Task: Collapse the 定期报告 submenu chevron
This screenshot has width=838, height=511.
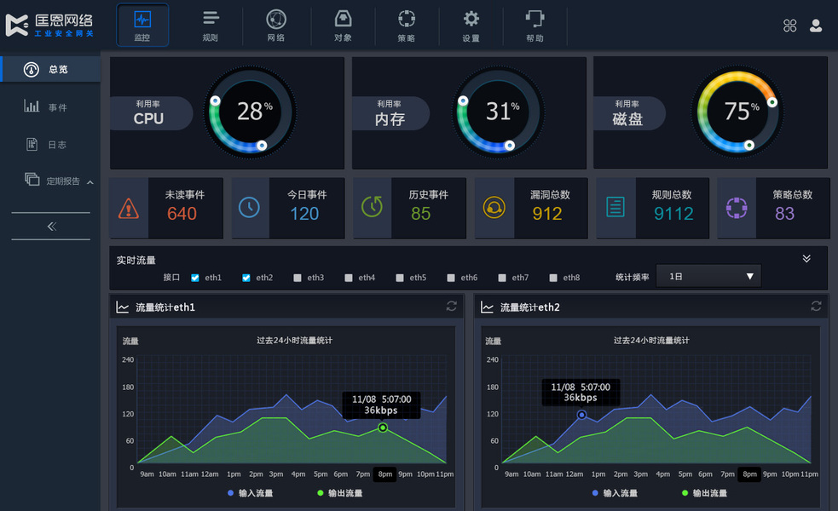Action: pos(90,182)
